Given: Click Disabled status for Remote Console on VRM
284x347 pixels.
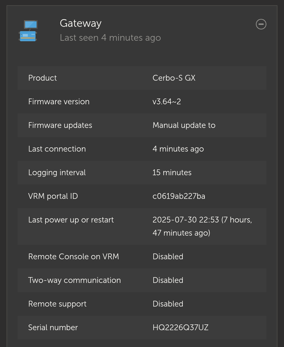Looking at the screenshot, I should 168,257.
